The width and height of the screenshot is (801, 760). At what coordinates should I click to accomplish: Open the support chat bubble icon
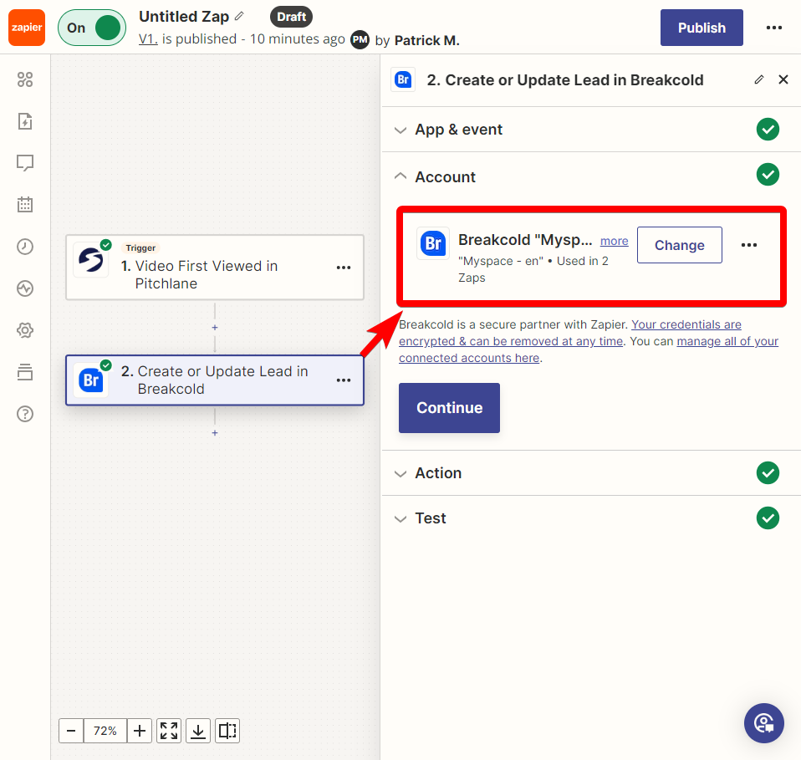(x=763, y=723)
